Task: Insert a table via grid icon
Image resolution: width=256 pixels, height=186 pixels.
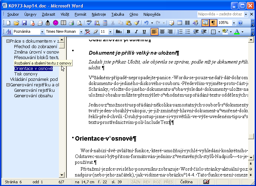Action: point(180,23)
